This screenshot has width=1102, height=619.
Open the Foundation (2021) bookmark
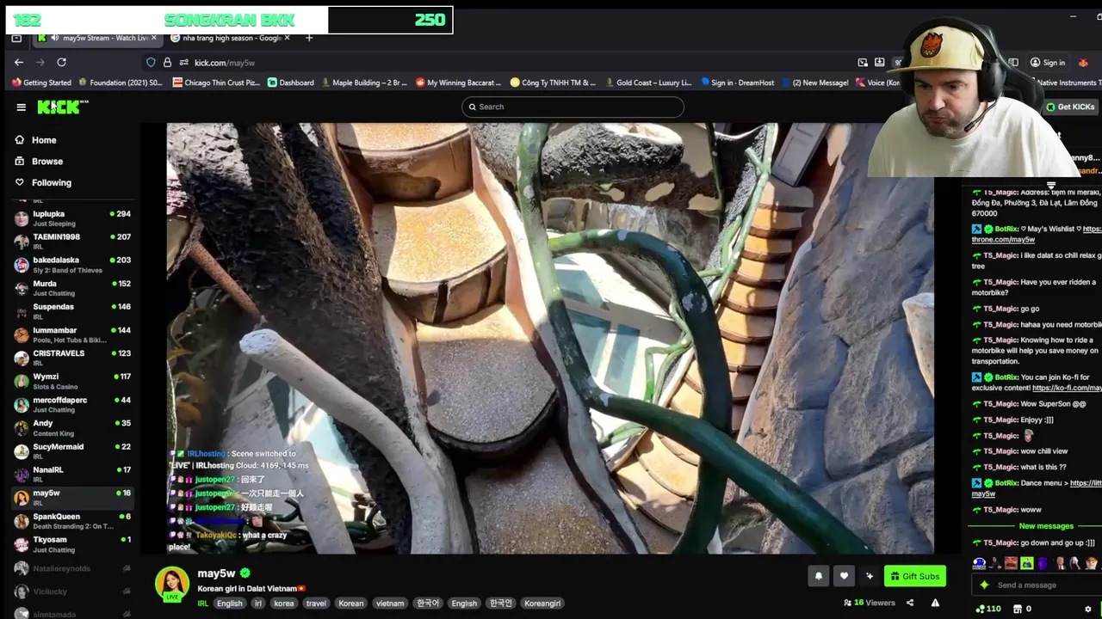point(120,83)
